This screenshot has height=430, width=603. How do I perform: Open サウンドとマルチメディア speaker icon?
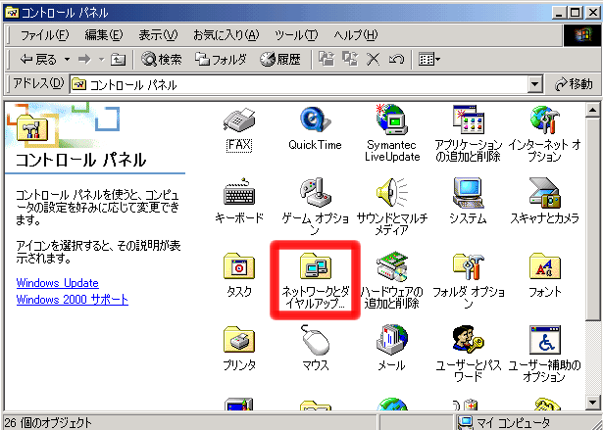pos(392,207)
